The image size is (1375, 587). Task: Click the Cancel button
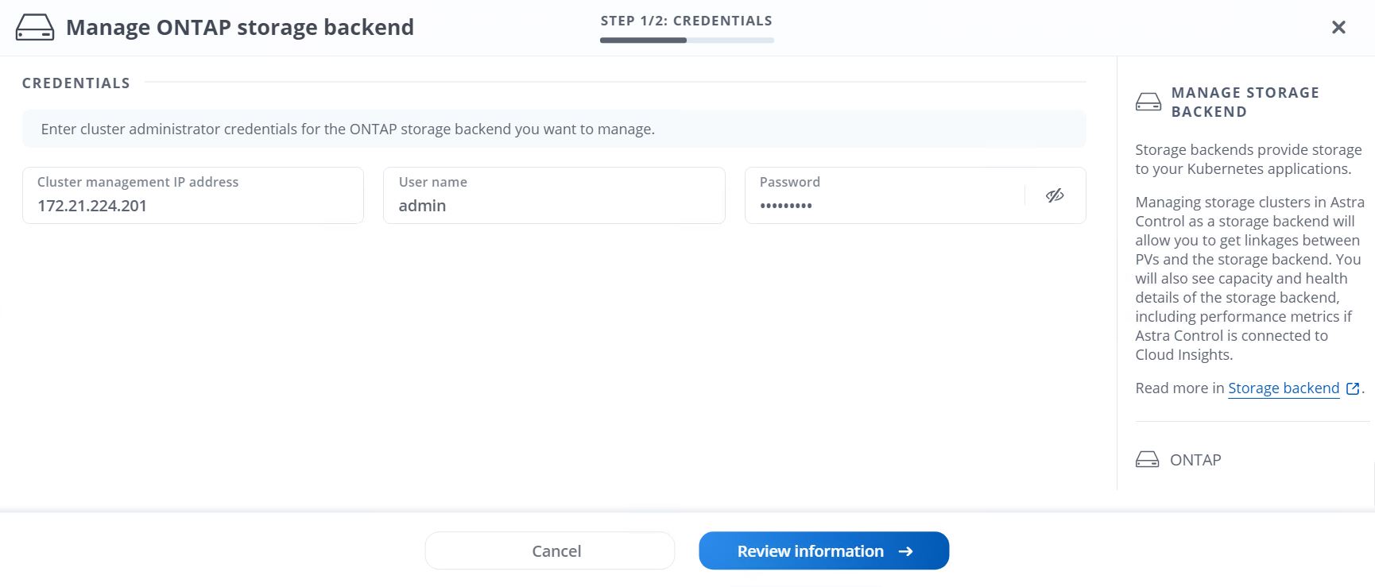coord(550,550)
